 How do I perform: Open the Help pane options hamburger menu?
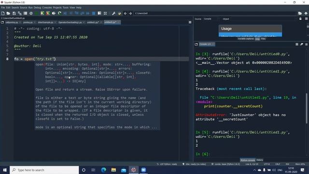306,19
